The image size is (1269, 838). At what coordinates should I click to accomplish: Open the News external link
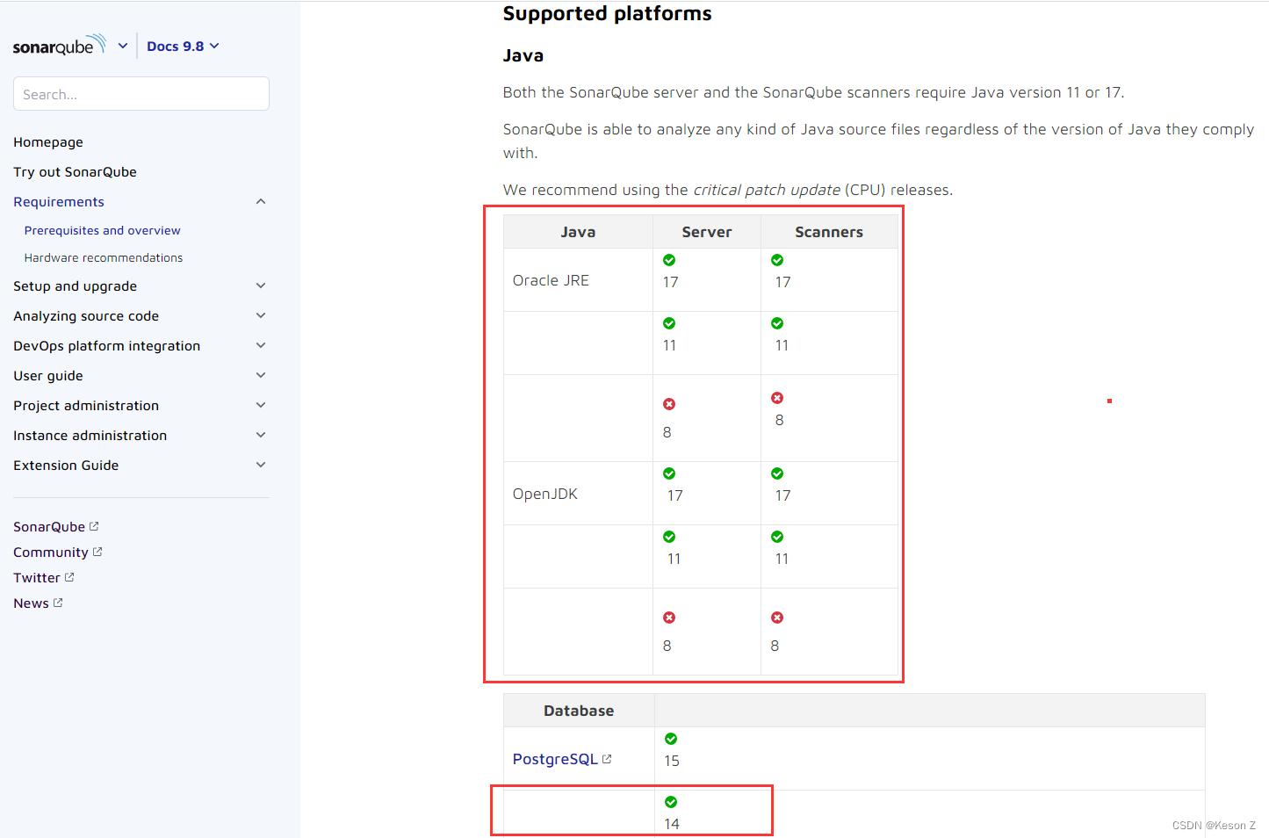[x=31, y=603]
